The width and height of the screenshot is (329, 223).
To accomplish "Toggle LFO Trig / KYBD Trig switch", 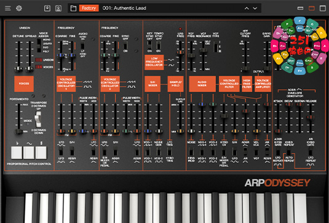I will pyautogui.click(x=170, y=152).
